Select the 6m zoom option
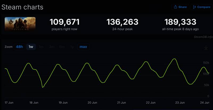 [x=62, y=47]
